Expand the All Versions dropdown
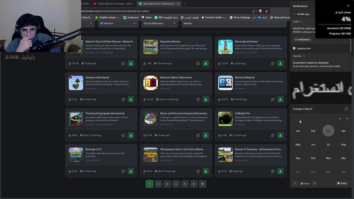The width and height of the screenshot is (354, 199). tap(118, 23)
